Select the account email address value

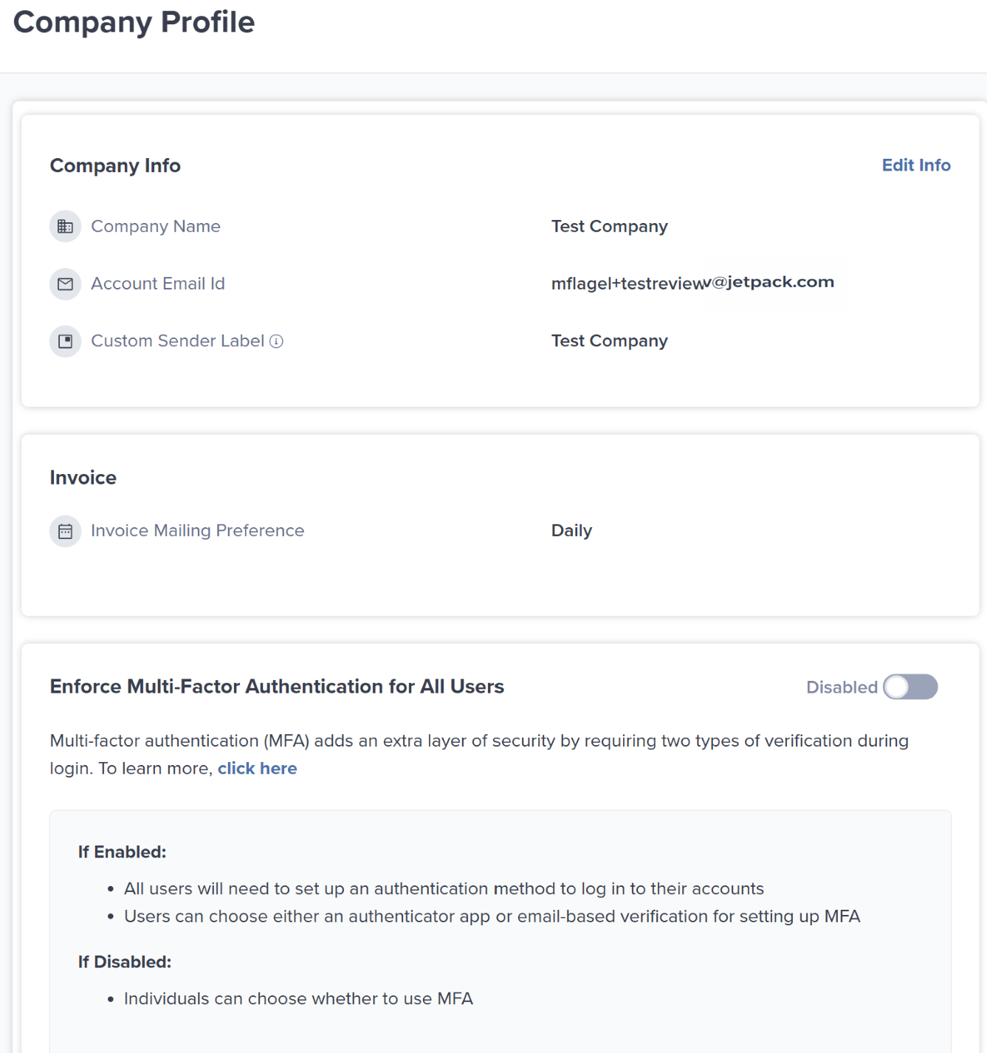[692, 283]
